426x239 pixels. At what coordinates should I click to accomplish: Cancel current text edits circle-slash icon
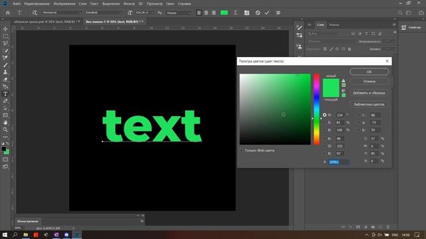click(x=258, y=13)
